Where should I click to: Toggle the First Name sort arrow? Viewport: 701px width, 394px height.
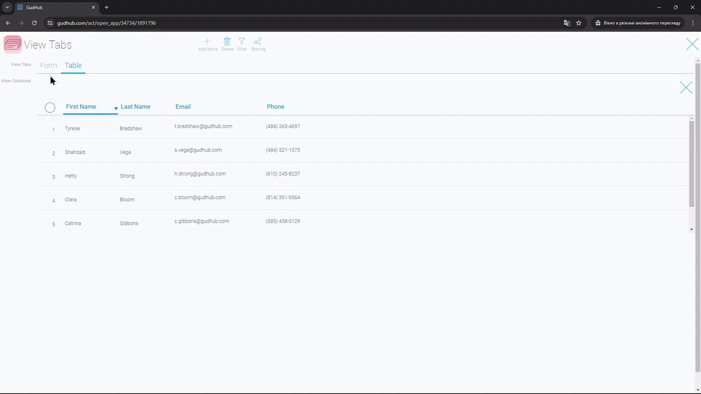point(116,108)
